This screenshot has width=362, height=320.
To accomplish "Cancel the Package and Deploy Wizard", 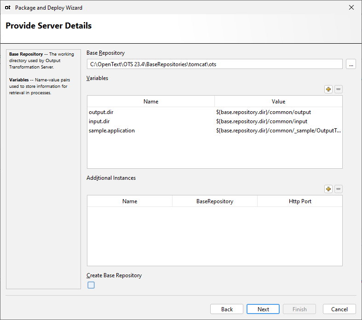I will click(339, 309).
